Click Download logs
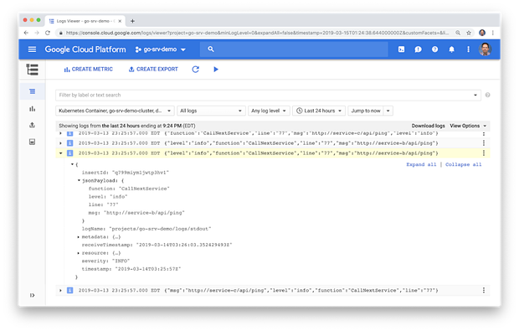This screenshot has width=519, height=331. 428,126
